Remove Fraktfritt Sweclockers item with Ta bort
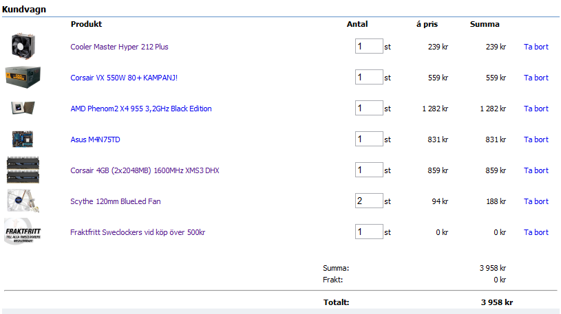 click(x=536, y=232)
